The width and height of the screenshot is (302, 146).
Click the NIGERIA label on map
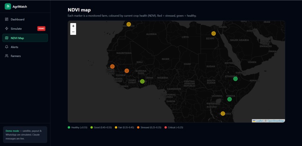[x=163, y=78]
